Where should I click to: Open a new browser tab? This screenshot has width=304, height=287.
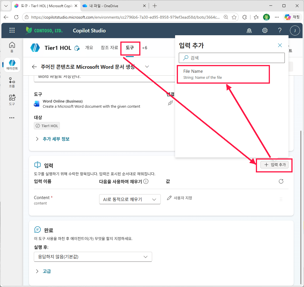tap(155, 6)
